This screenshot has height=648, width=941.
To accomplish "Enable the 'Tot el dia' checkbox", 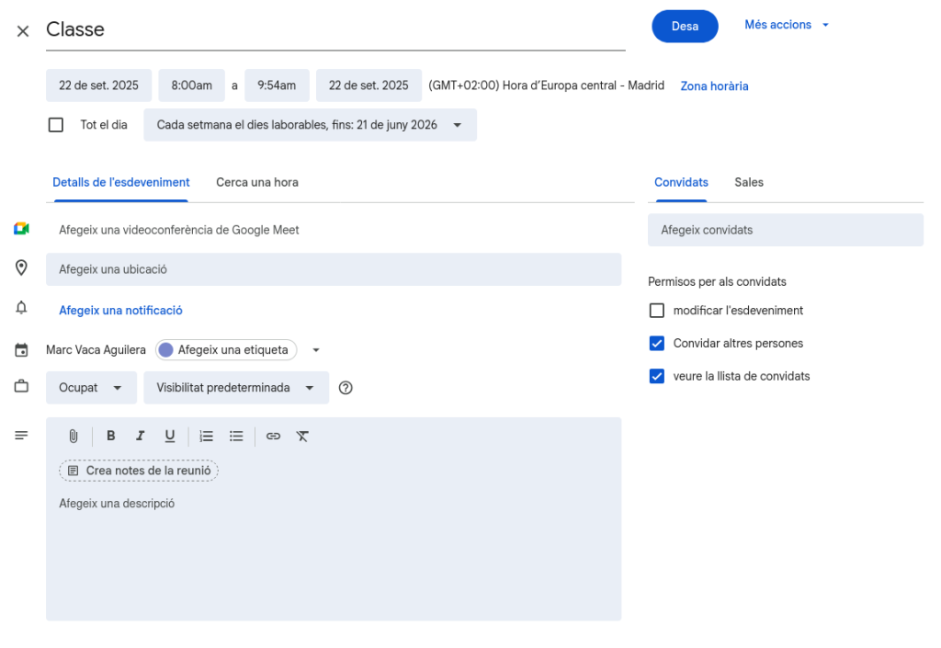I will [x=56, y=125].
